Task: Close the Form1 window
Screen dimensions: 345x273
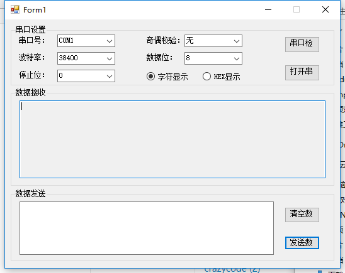Action: click(325, 9)
